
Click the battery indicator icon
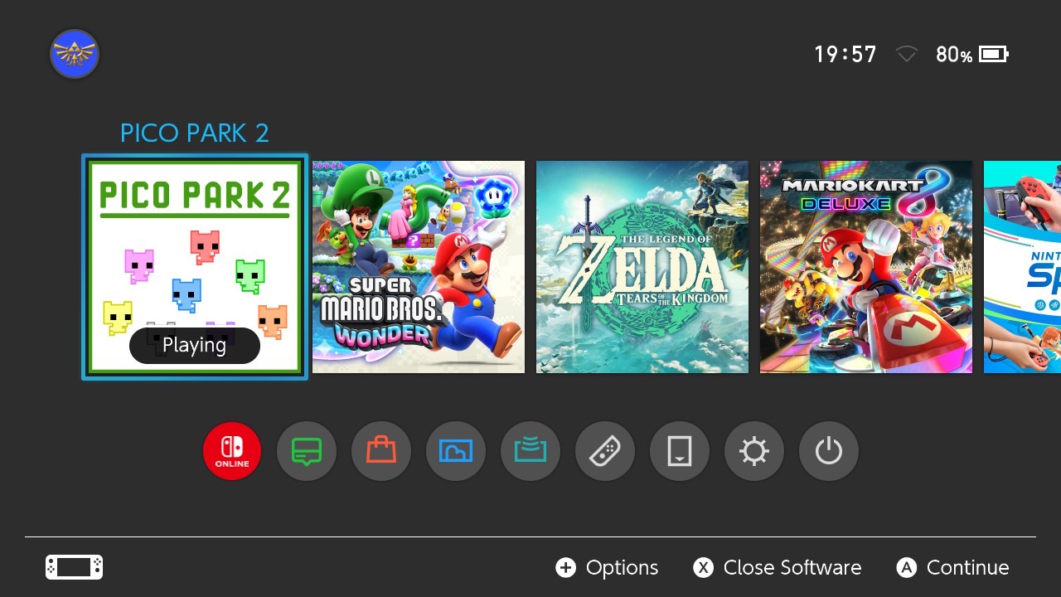[x=994, y=55]
